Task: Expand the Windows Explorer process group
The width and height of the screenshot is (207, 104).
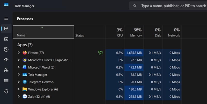Action: 19,89
